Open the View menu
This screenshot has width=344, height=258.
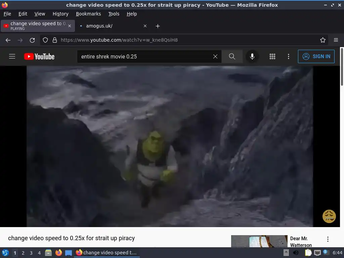(x=40, y=14)
